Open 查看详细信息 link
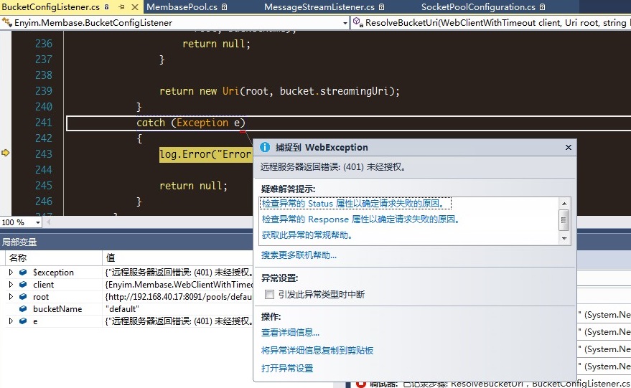This screenshot has height=388, width=631. (x=290, y=333)
